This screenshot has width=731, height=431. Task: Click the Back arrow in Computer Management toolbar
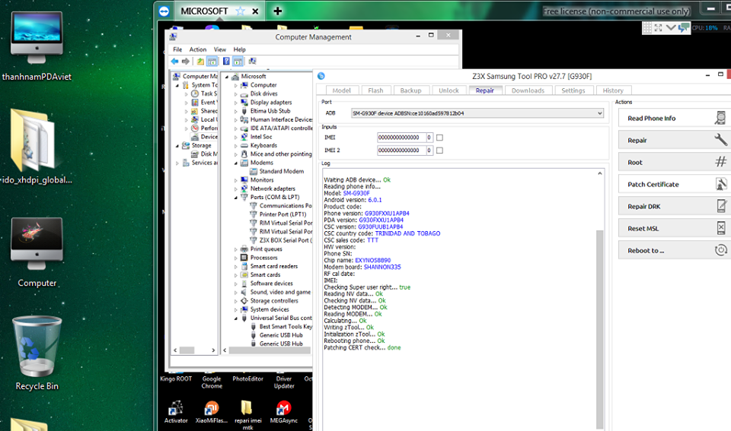[175, 61]
